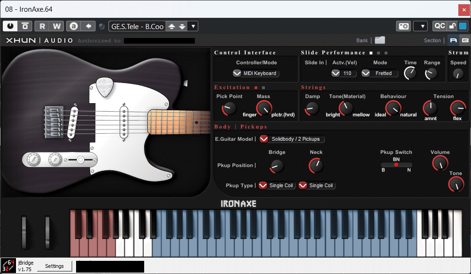The width and height of the screenshot is (471, 274).
Task: Click the jBridge 64/32 logo icon
Action: tap(8, 266)
